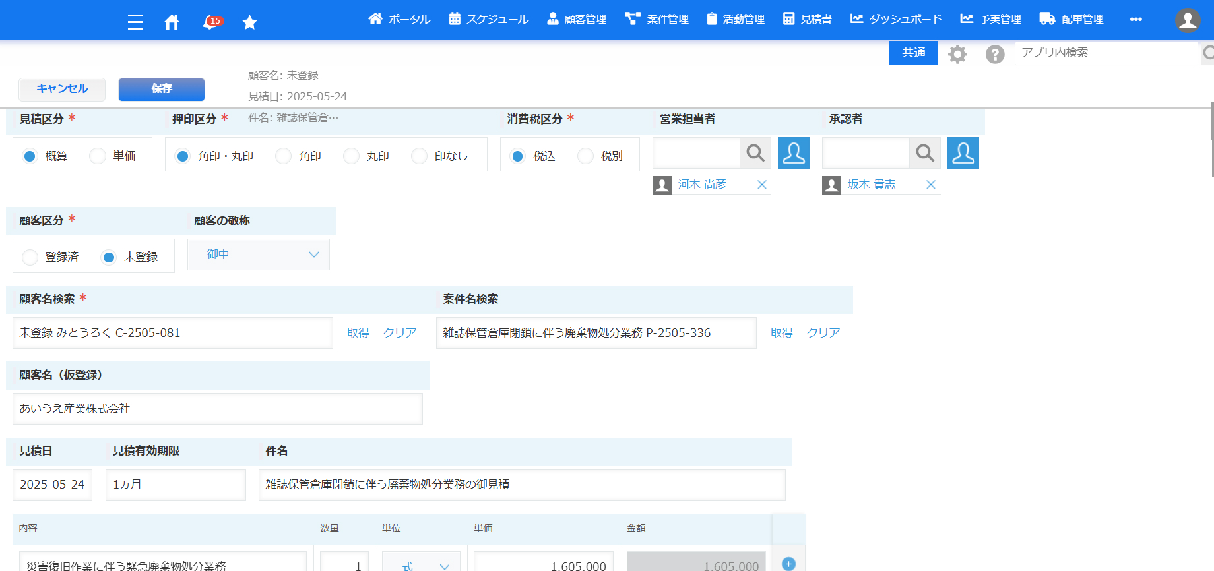This screenshot has height=571, width=1214.
Task: Select the 単価 radio button
Action: 98,156
